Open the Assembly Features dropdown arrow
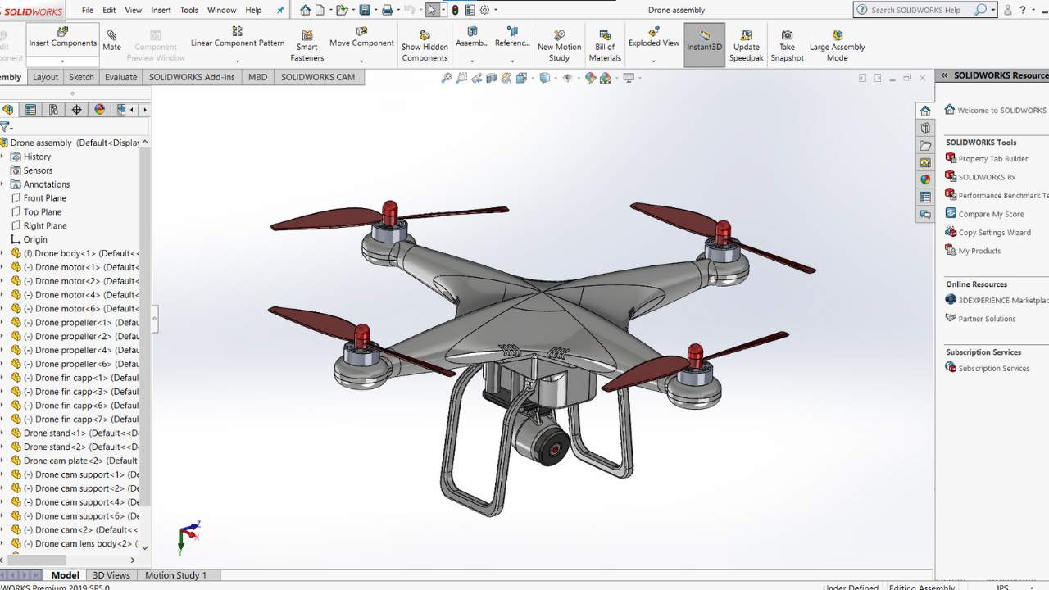 click(x=472, y=61)
